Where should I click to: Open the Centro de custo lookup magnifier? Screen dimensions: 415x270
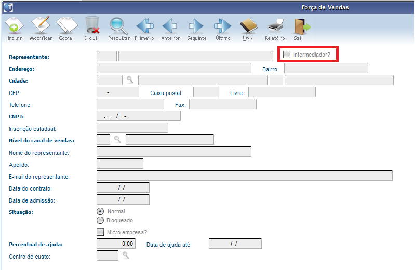point(126,255)
